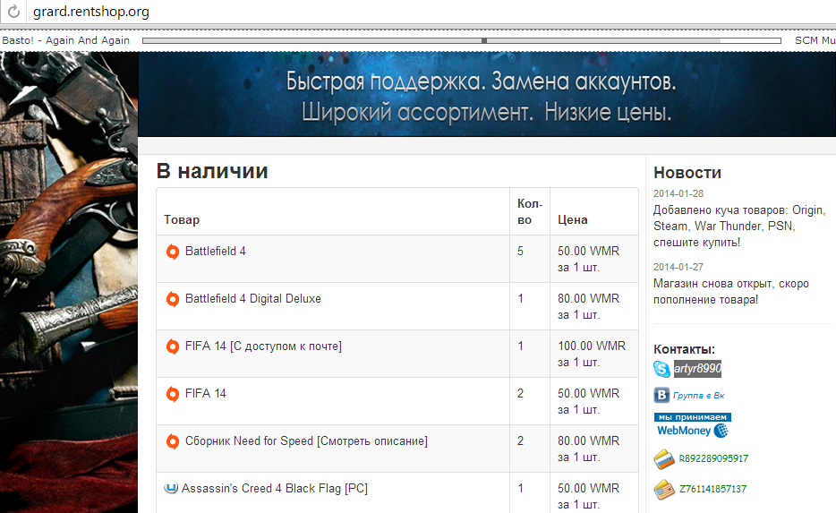Click the news text Магазин снова открыт
This screenshot has height=513, width=836.
731,292
